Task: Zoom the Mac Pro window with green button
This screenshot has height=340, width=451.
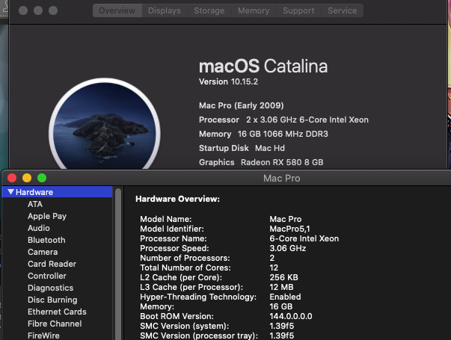Action: click(42, 178)
